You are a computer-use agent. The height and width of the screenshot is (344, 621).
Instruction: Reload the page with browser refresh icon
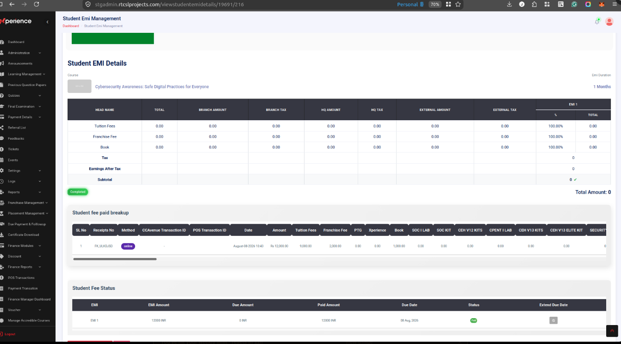[x=37, y=4]
